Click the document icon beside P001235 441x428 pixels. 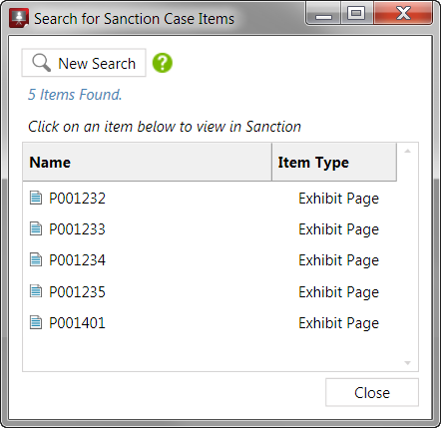coord(36,291)
